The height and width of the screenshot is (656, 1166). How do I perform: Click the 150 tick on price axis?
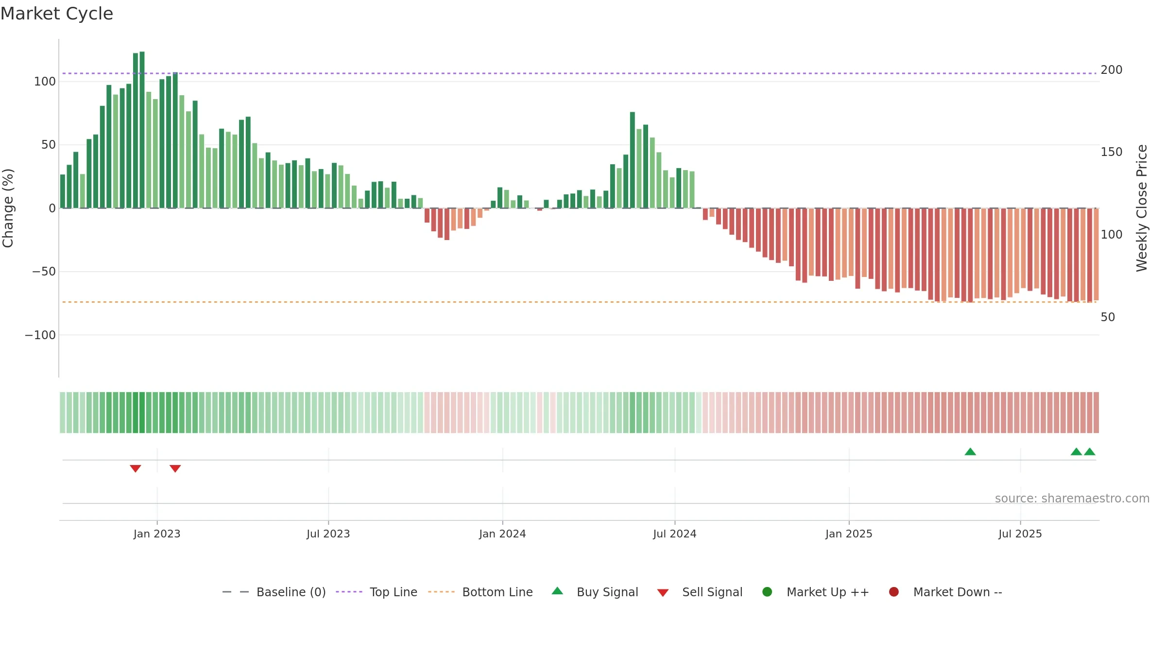1112,152
